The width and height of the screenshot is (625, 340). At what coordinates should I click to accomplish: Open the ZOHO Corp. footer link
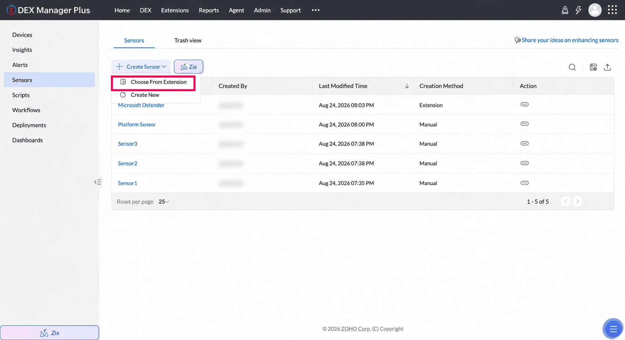coord(356,329)
